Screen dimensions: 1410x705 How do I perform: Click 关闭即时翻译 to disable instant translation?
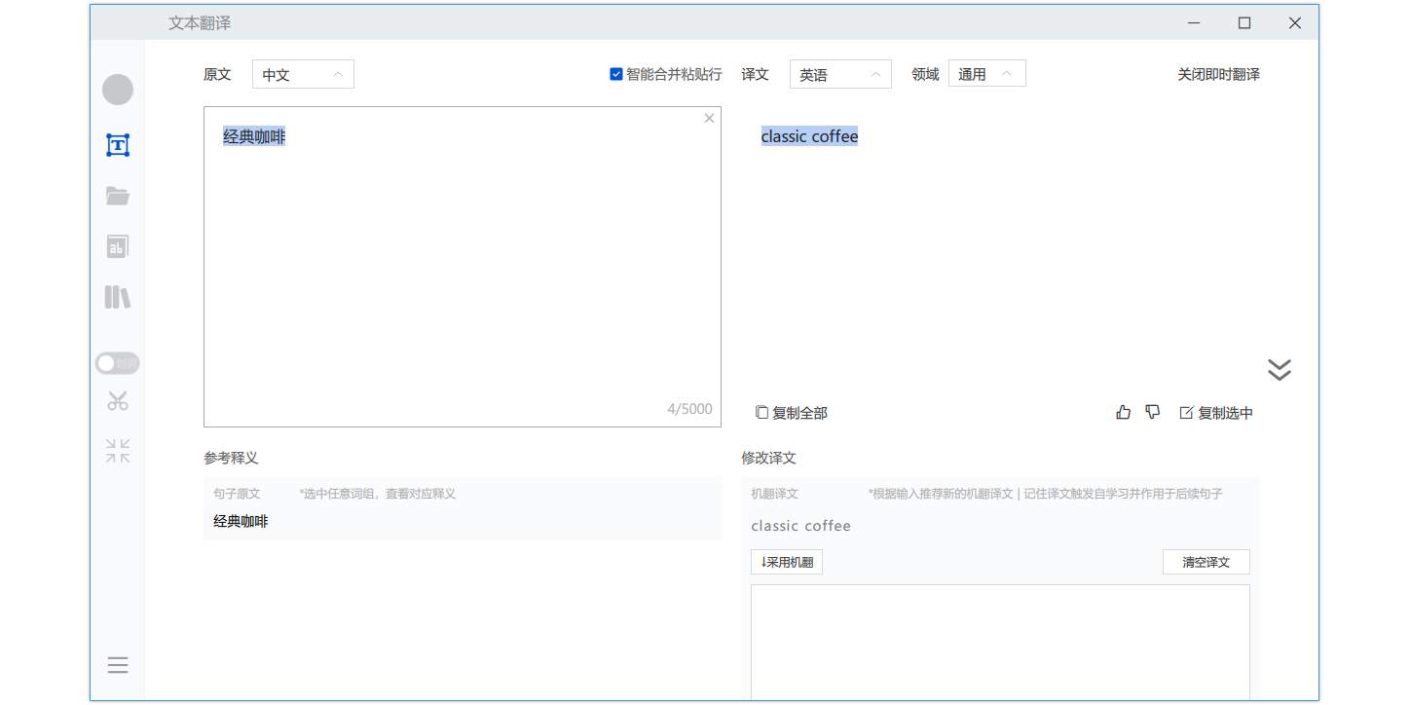(1218, 74)
